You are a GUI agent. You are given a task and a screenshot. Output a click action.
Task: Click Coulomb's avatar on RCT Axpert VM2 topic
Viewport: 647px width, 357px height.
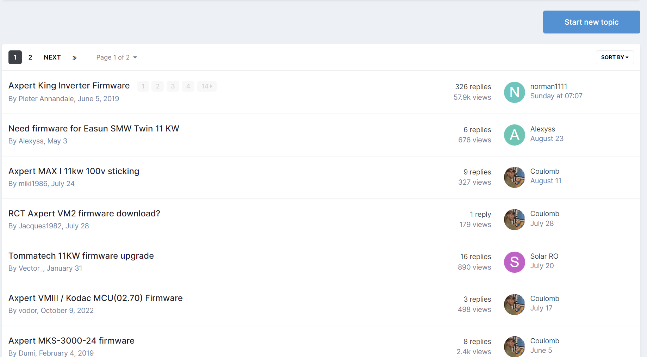click(515, 220)
